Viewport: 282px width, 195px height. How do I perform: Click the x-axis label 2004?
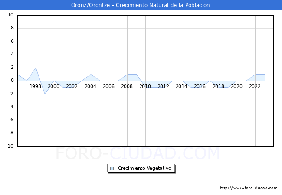(90, 86)
